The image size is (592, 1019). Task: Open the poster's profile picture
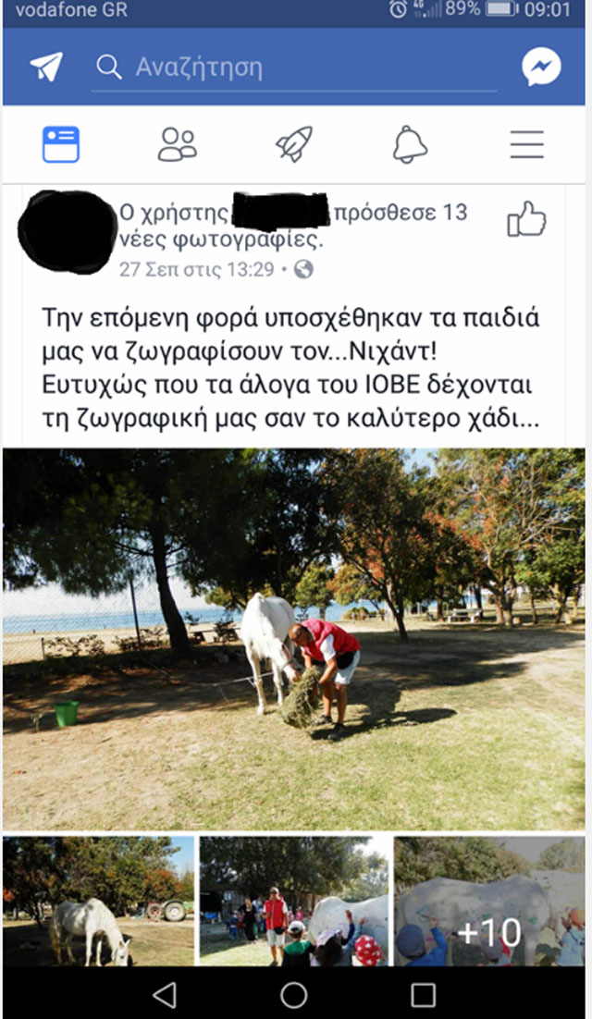pyautogui.click(x=68, y=231)
